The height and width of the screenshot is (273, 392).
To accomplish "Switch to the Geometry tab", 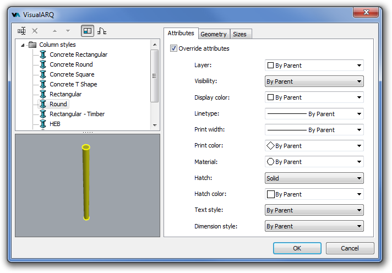I will [x=214, y=34].
